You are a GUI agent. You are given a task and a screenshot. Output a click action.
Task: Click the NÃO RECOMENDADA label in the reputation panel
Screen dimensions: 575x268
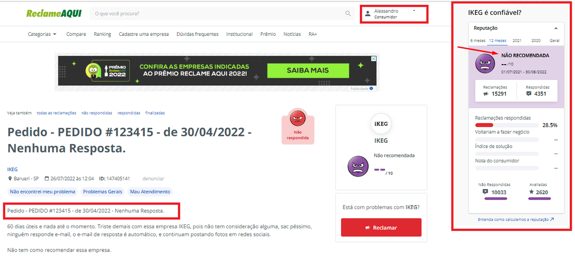[x=525, y=56]
